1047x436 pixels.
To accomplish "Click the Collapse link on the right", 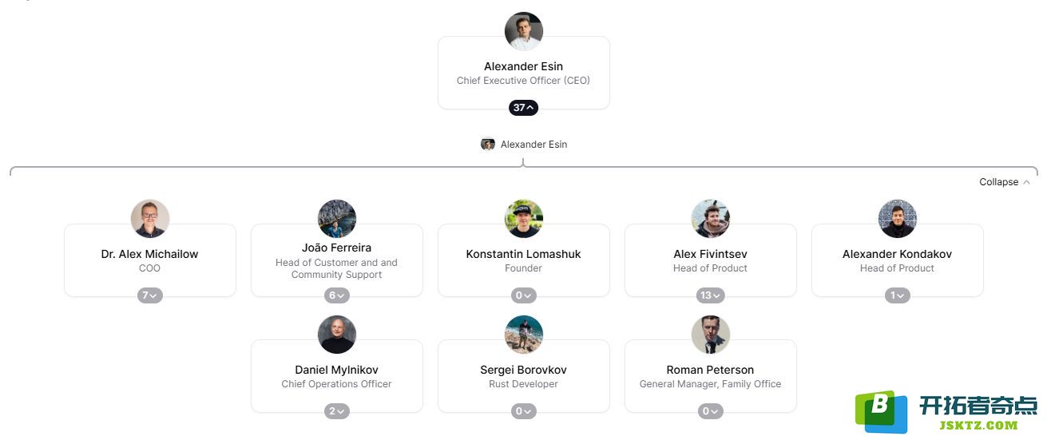I will click(x=1004, y=182).
